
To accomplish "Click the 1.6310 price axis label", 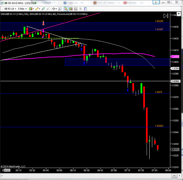I will (175, 167).
